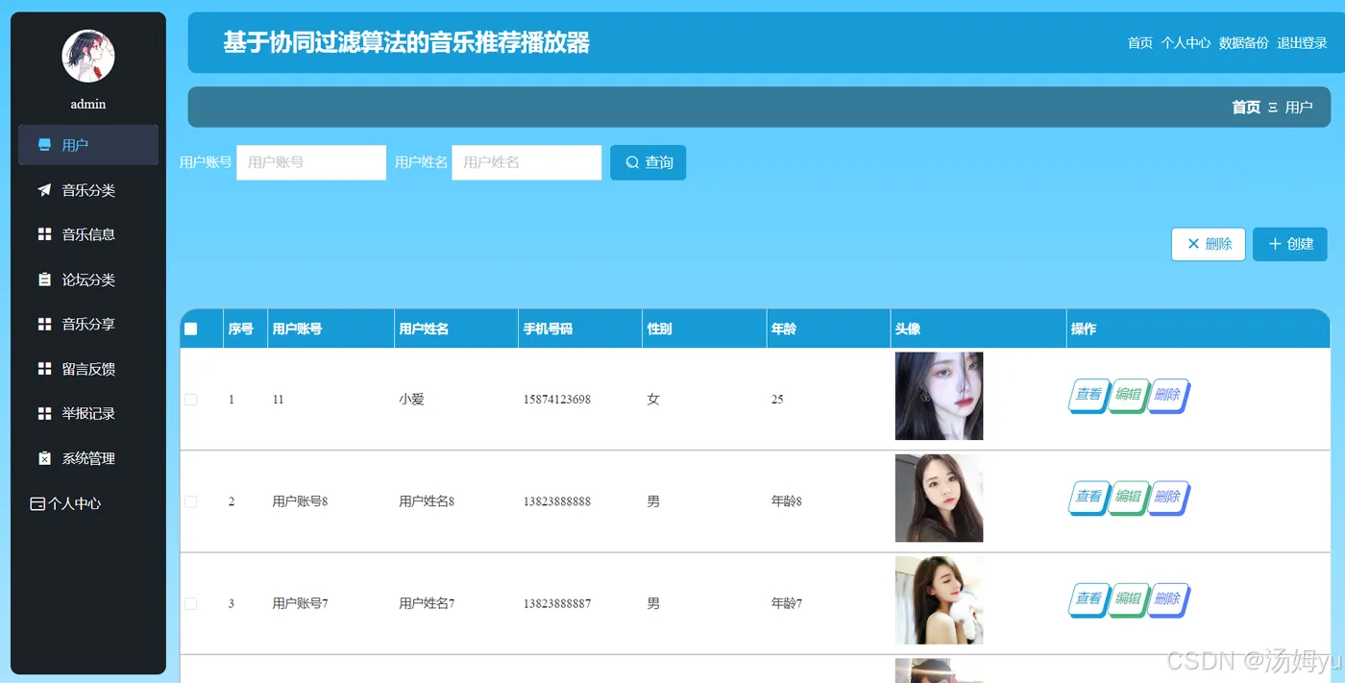Image resolution: width=1345 pixels, height=683 pixels.
Task: Expand 系统管理 in the sidebar
Action: click(88, 458)
